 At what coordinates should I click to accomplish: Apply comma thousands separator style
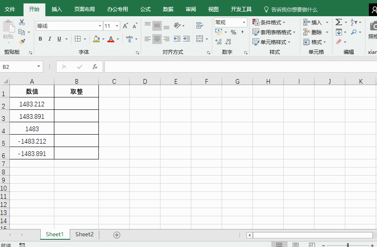click(x=243, y=32)
